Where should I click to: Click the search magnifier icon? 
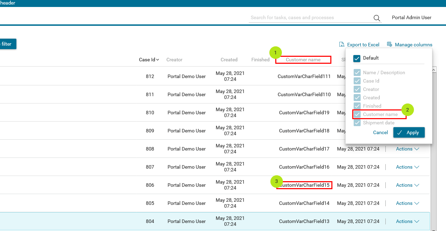tap(377, 18)
